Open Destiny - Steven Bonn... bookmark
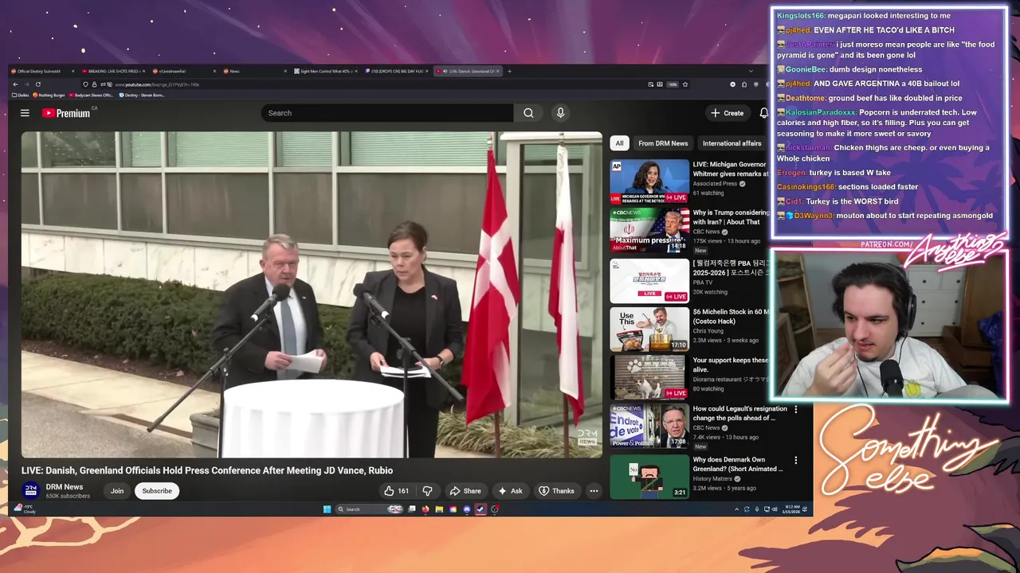This screenshot has height=573, width=1020. coord(142,95)
